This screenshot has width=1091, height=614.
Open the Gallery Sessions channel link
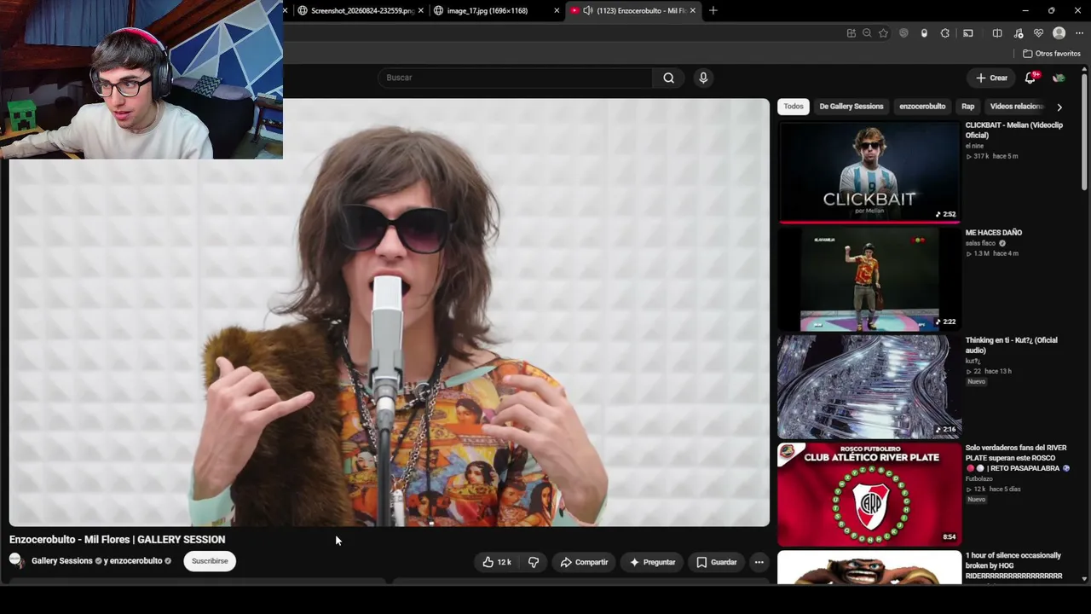coord(62,561)
